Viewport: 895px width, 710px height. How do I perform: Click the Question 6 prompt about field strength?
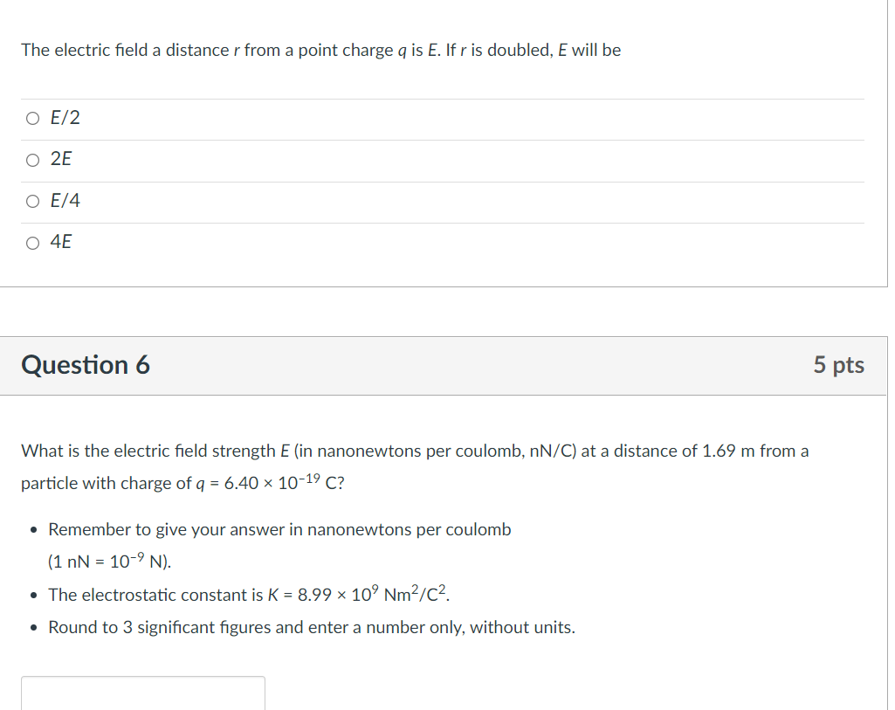pos(414,465)
